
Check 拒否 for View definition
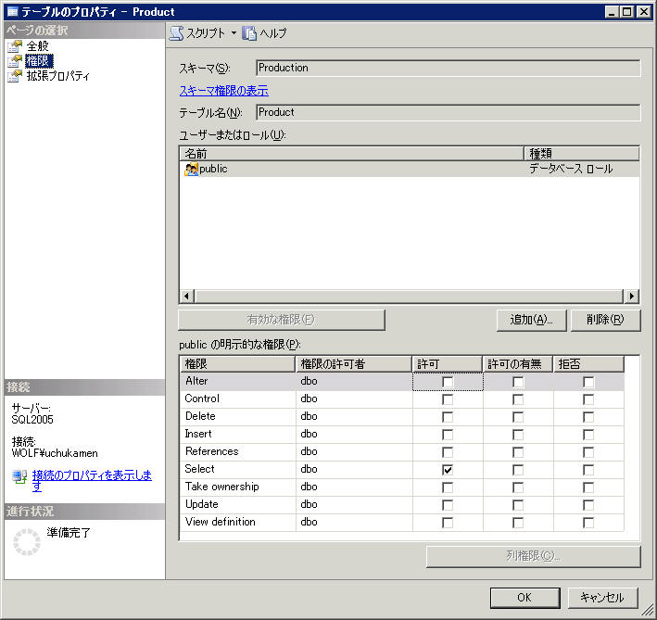tap(588, 523)
